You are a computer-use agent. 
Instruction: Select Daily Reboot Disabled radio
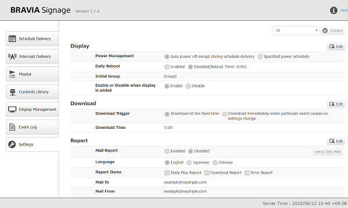coord(190,67)
